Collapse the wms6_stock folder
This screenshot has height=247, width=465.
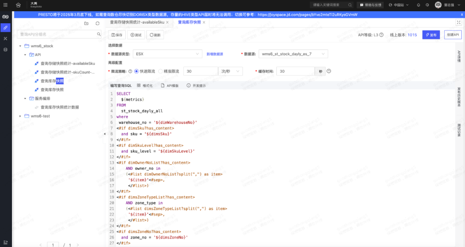[x=20, y=46]
